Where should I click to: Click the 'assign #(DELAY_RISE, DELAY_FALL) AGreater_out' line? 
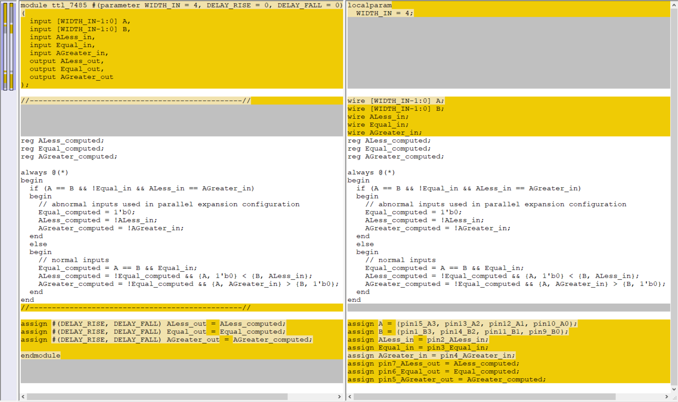click(166, 340)
